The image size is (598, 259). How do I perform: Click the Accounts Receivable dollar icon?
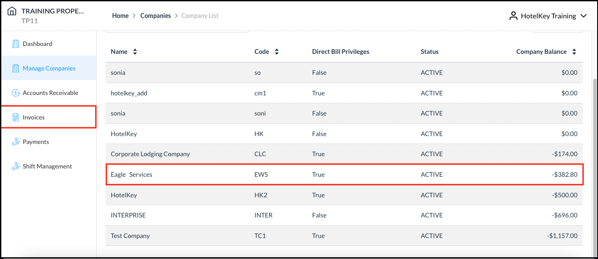click(x=16, y=93)
